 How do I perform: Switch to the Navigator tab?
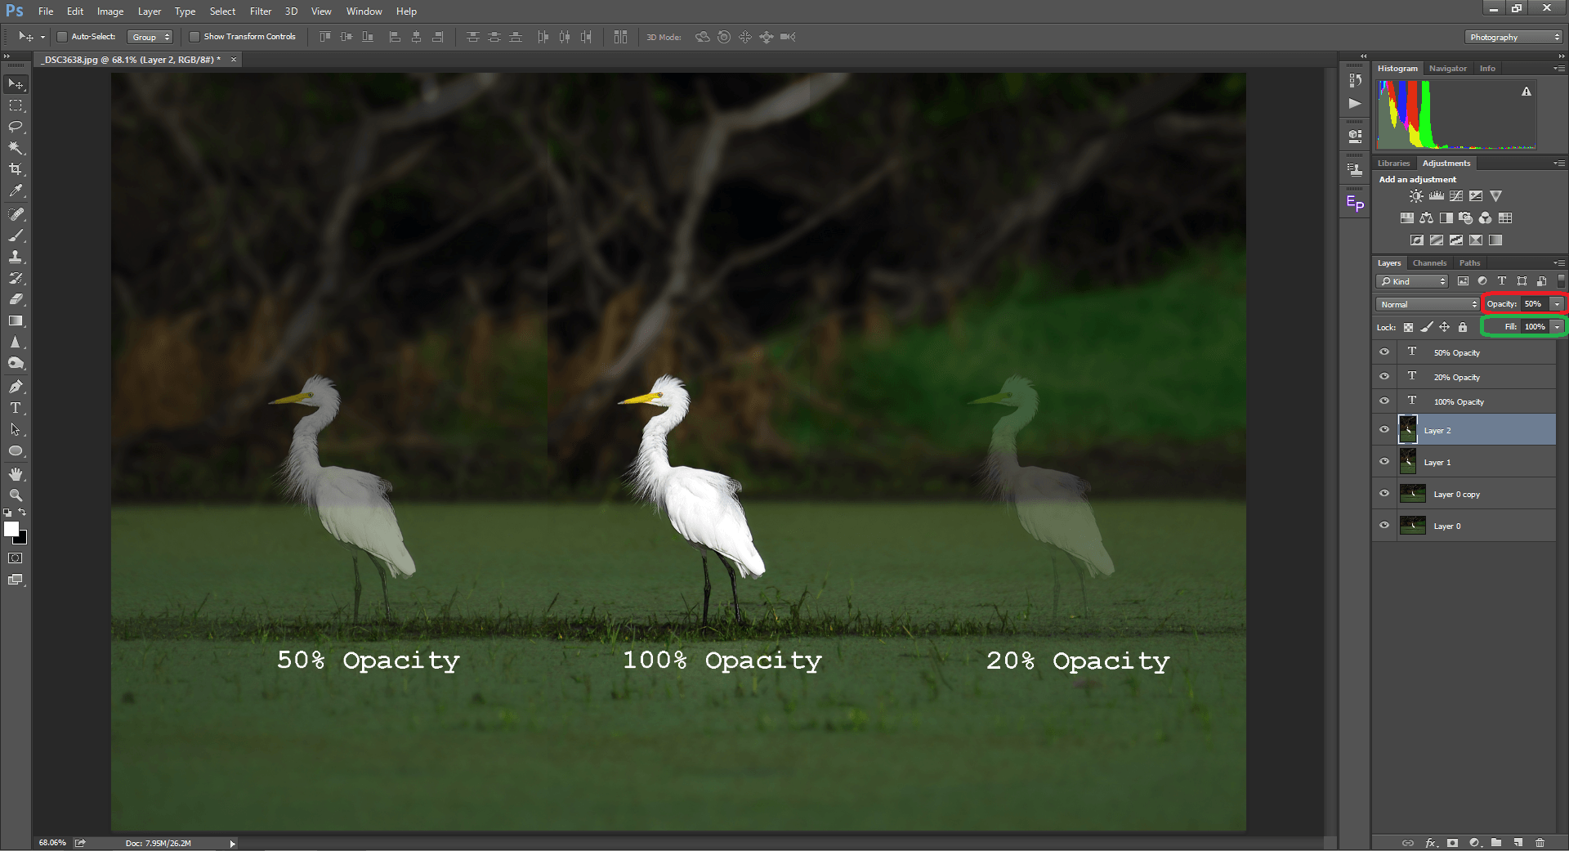1447,69
